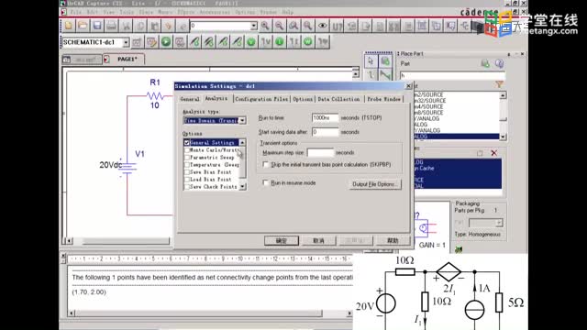Open the toolbar part combo box dropdown
The height and width of the screenshot is (330, 587).
tap(254, 26)
